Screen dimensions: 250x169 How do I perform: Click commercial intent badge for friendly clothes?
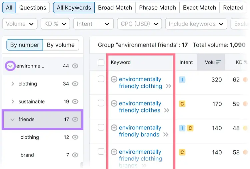(x=182, y=104)
